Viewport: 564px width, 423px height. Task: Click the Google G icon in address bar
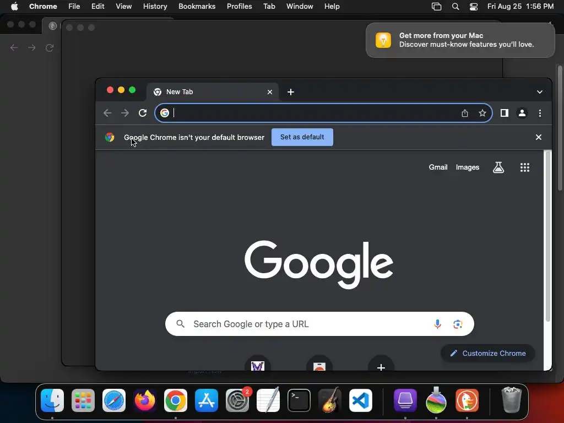pos(164,113)
